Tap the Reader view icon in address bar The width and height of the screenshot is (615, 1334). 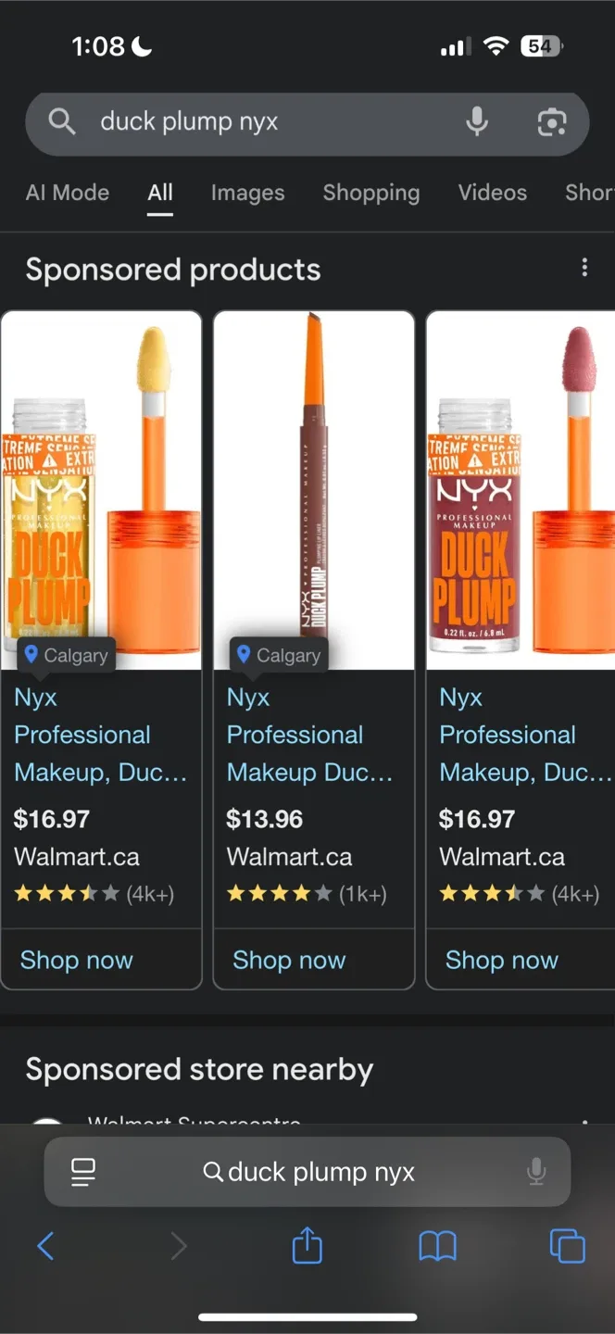coord(82,1171)
